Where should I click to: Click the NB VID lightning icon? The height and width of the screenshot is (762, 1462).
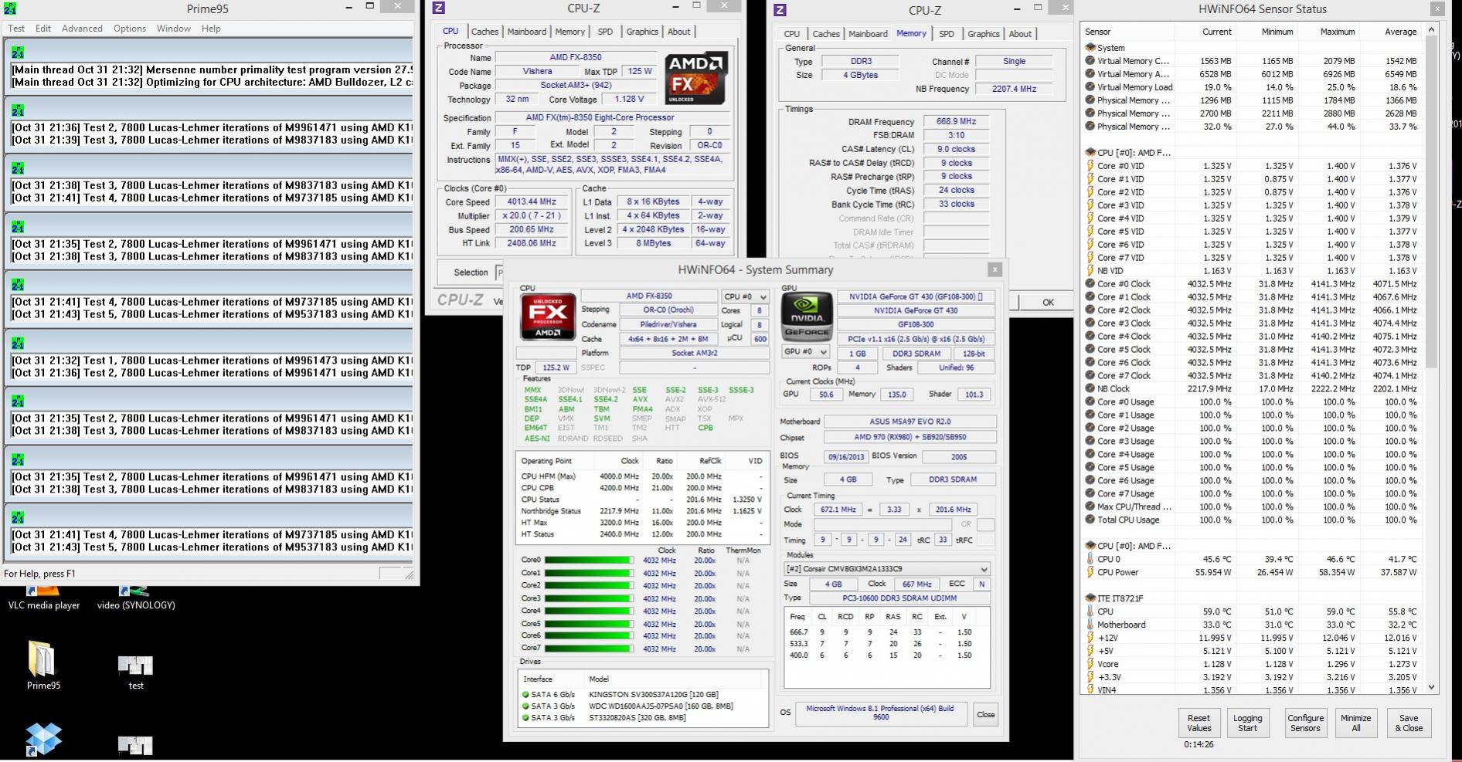1090,271
